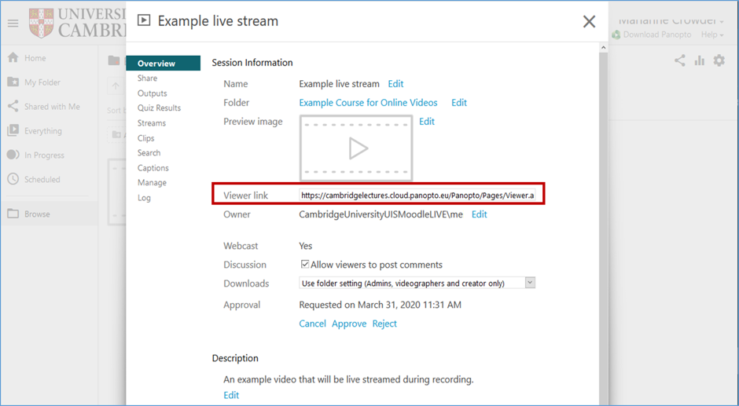
Task: Click the Scheduled clock icon
Action: pos(13,179)
